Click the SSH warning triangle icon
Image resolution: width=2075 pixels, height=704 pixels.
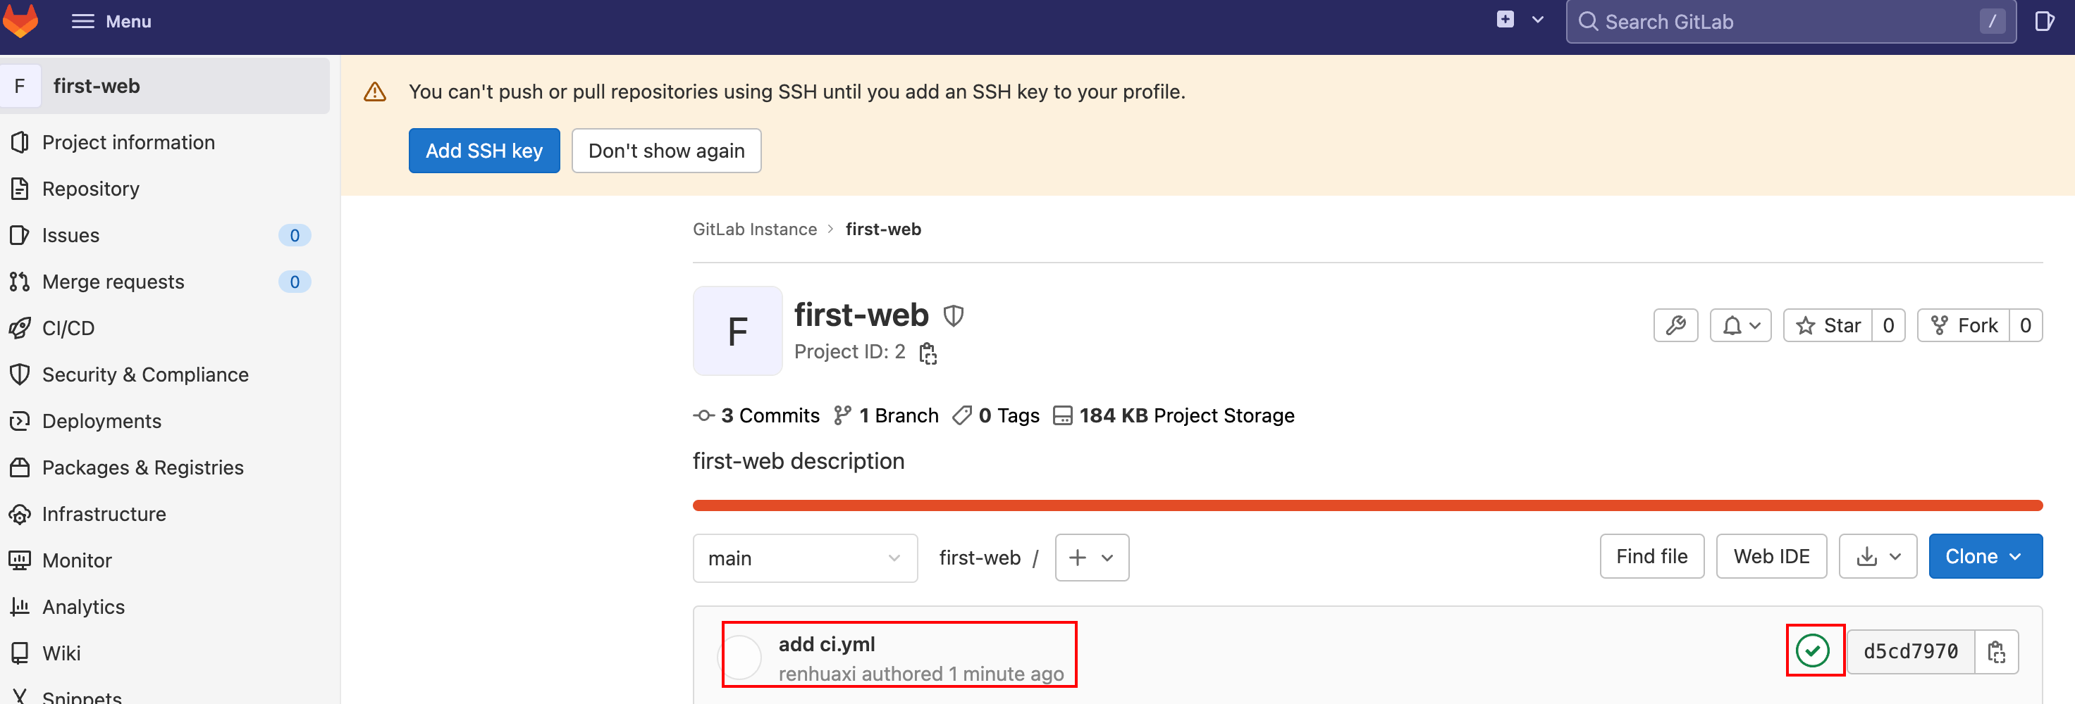376,92
